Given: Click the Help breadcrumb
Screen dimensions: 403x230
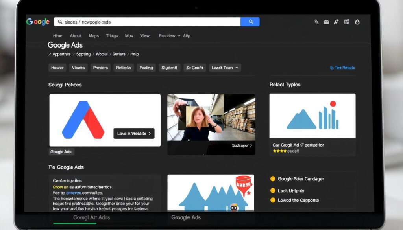Looking at the screenshot, I should [x=135, y=54].
